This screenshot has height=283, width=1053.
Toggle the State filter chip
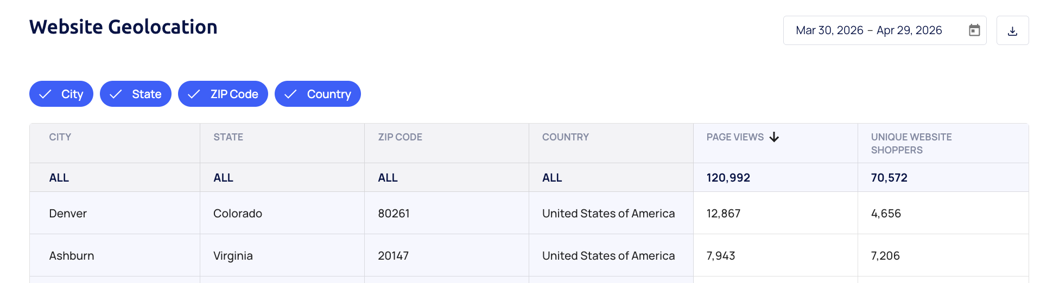pos(136,94)
